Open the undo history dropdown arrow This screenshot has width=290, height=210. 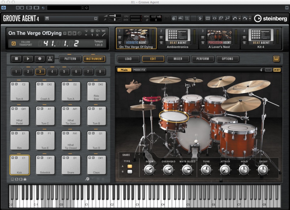(x=240, y=18)
